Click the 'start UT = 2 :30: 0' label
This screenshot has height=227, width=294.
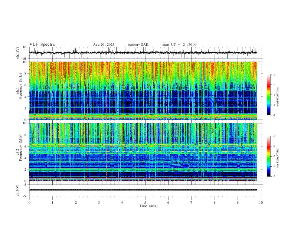pos(179,45)
